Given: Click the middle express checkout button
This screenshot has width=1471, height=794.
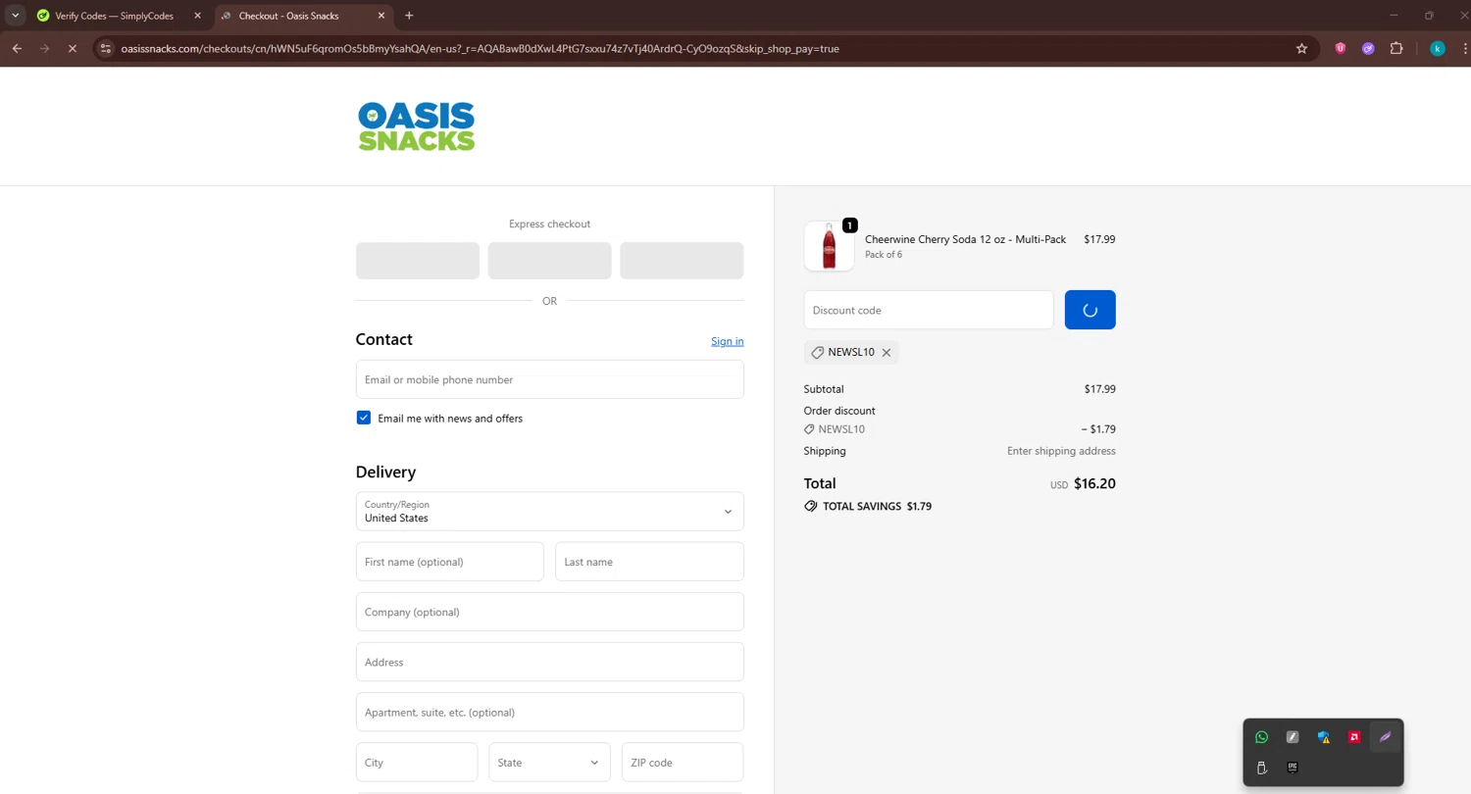Looking at the screenshot, I should (550, 261).
